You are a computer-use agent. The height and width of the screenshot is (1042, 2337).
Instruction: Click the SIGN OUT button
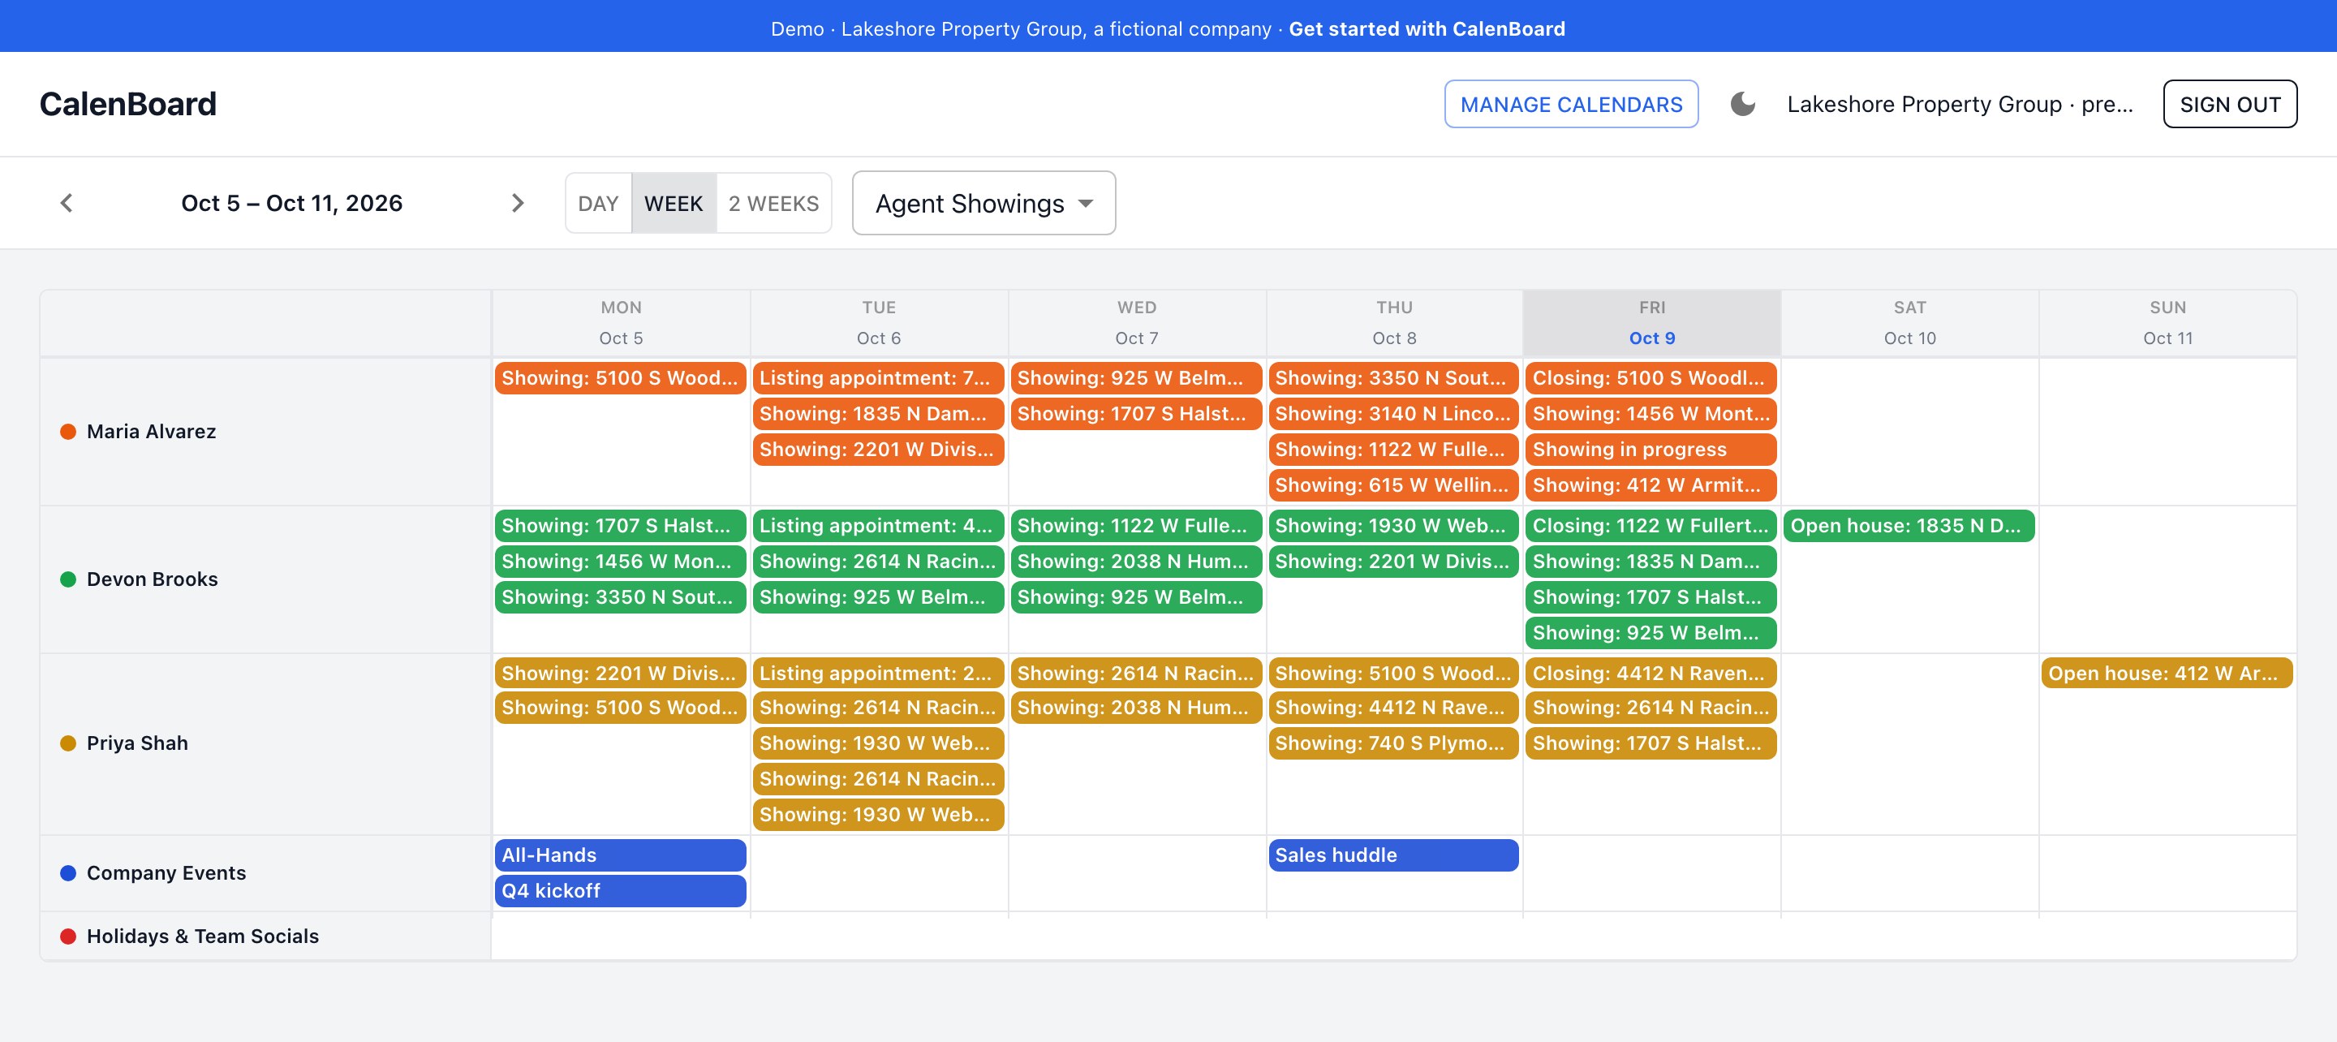tap(2230, 105)
